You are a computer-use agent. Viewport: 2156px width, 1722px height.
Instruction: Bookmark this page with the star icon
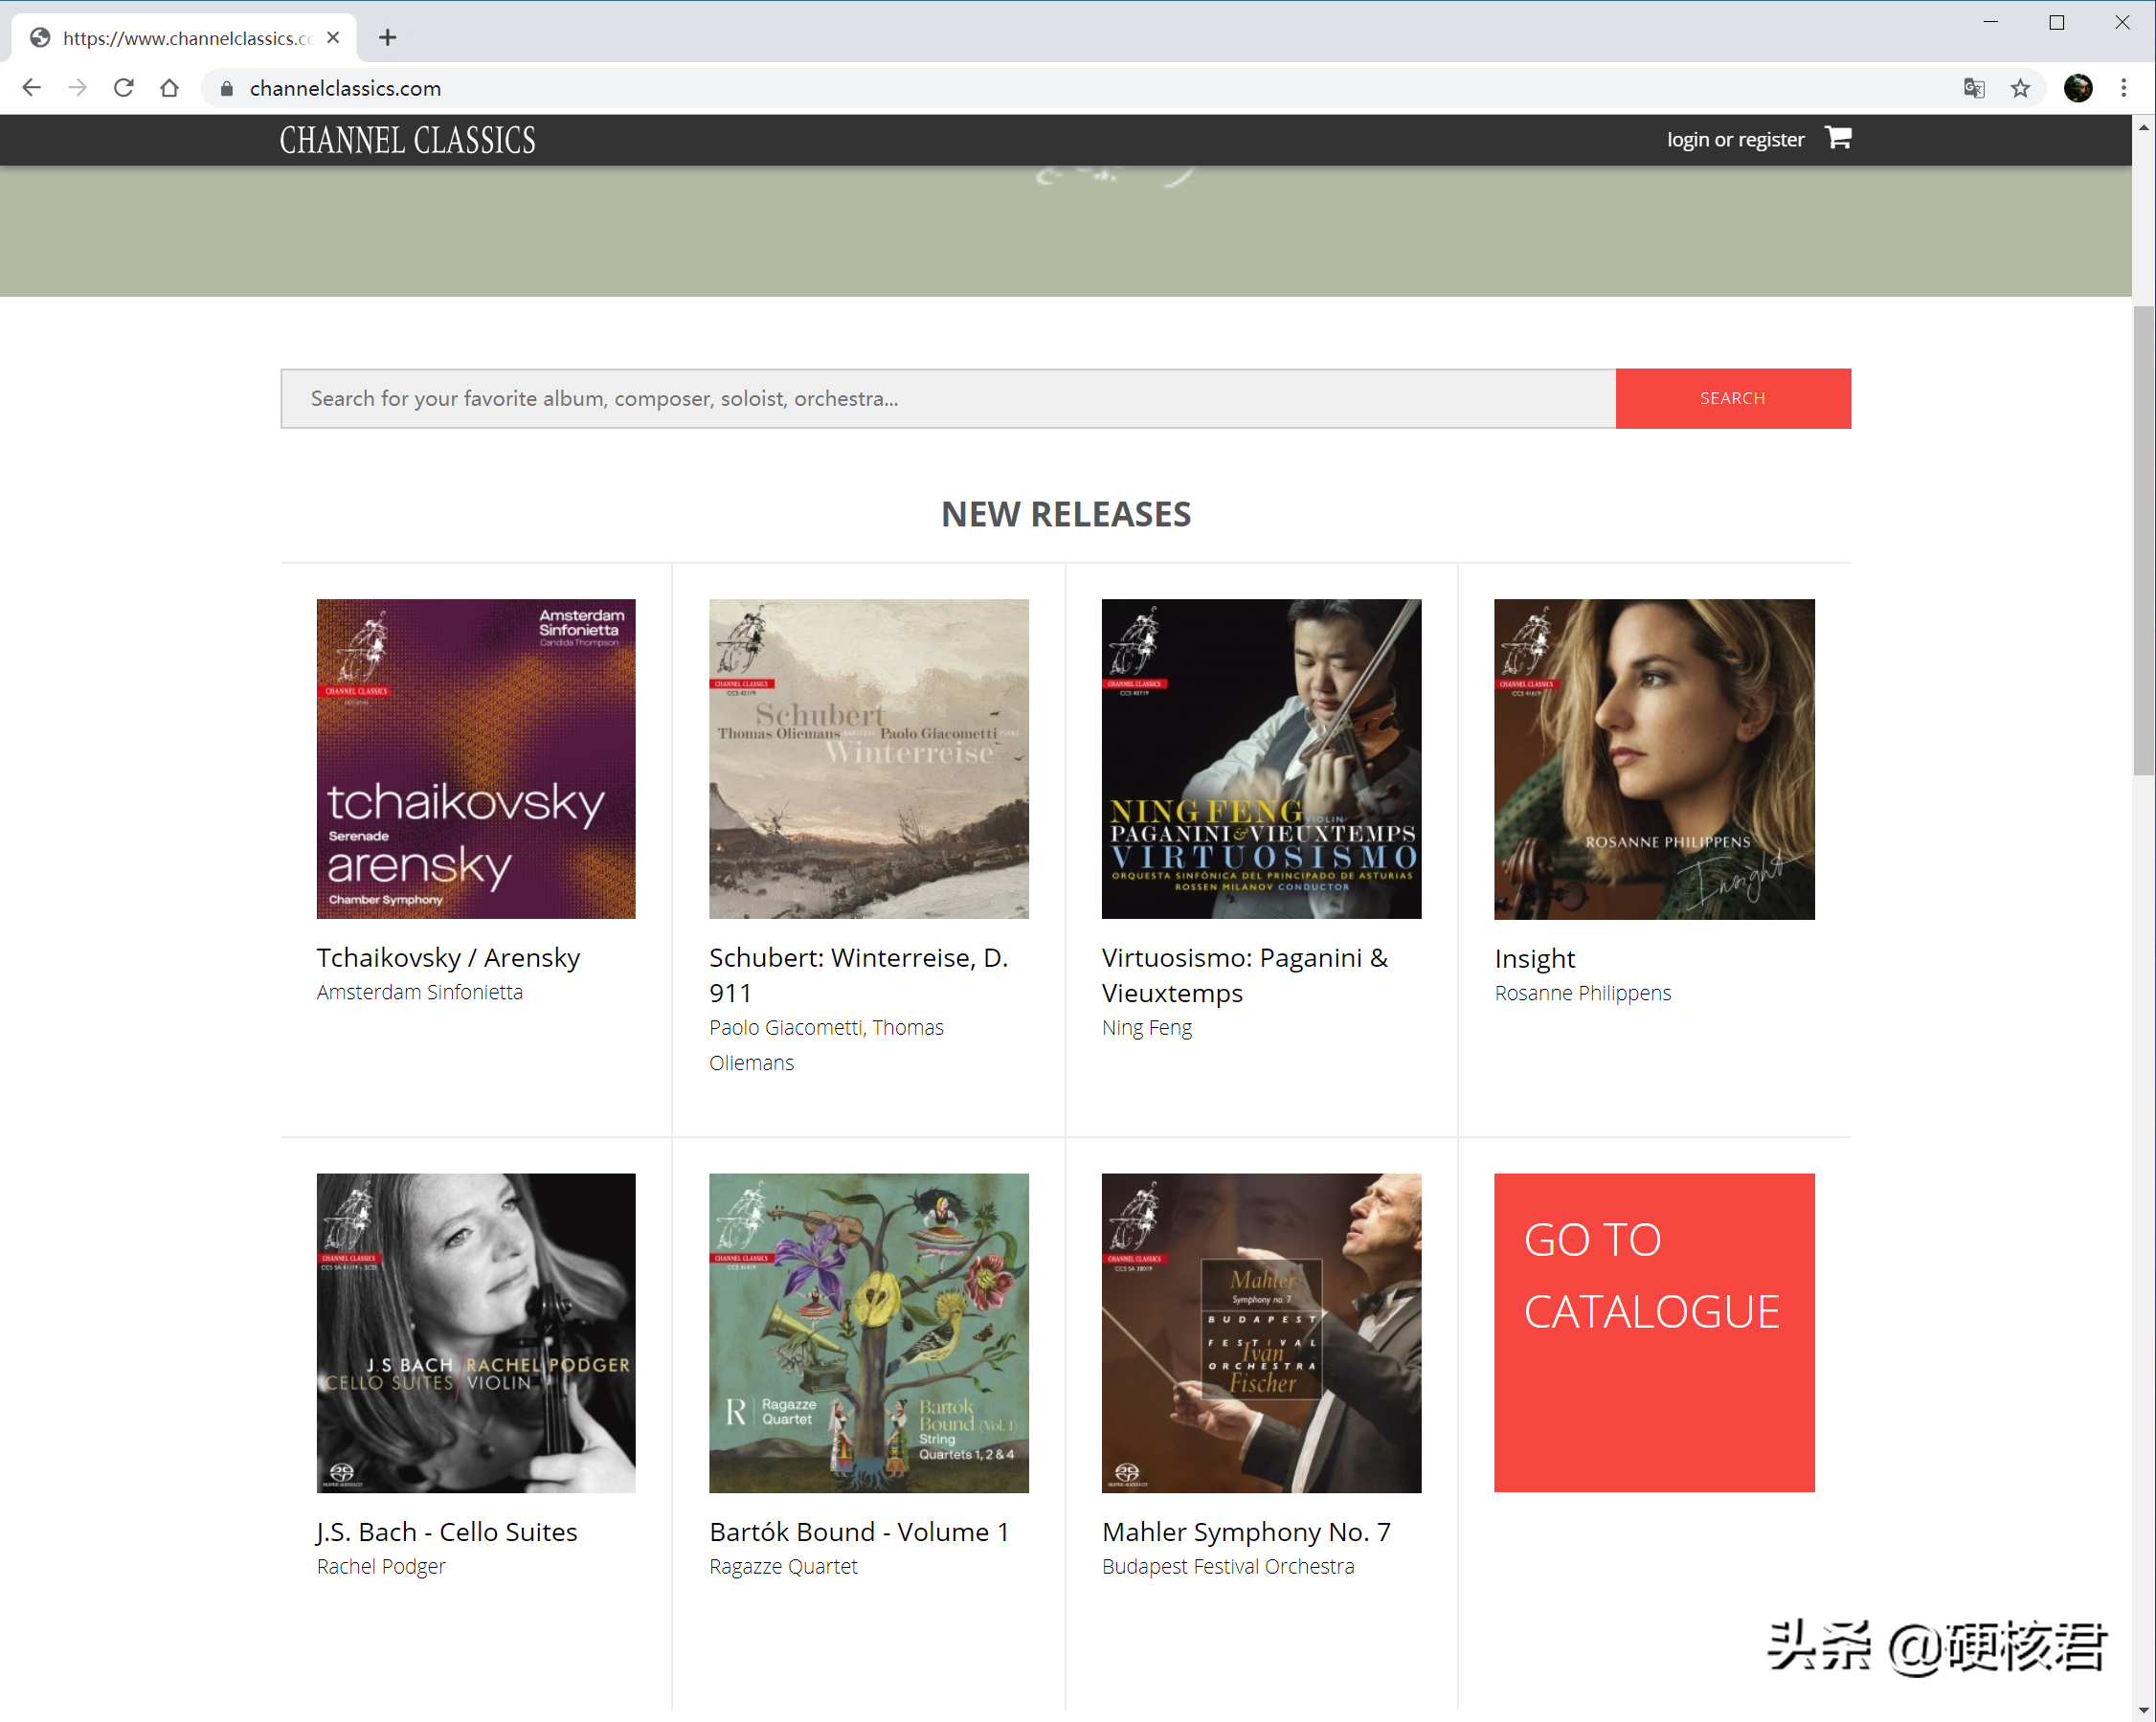2020,88
